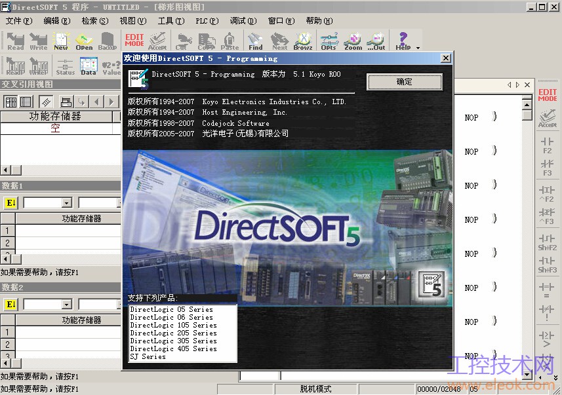Open the 视图(V) menu
Viewport: 562px width, 395px height.
tap(133, 21)
